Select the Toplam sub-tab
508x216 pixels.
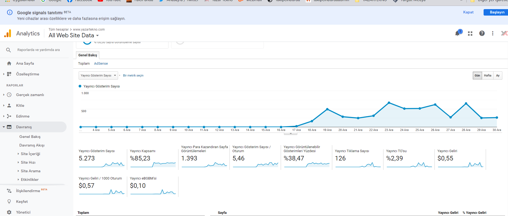coord(84,64)
